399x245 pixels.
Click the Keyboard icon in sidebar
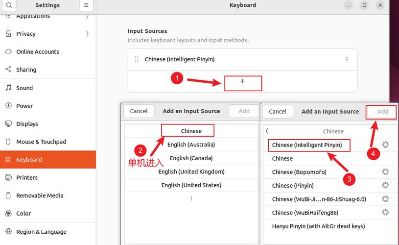(x=8, y=159)
